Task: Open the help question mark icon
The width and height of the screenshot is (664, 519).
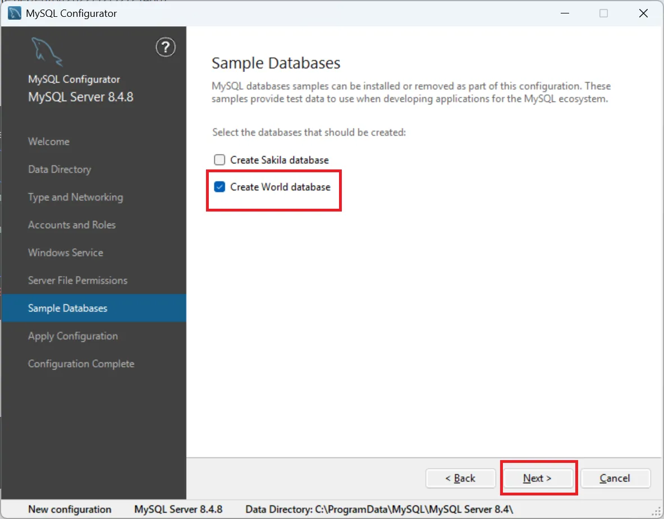Action: (166, 48)
